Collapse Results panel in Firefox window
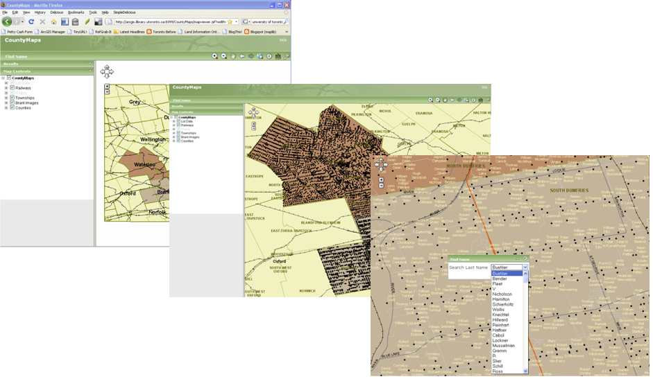The height and width of the screenshot is (379, 653). click(x=90, y=64)
